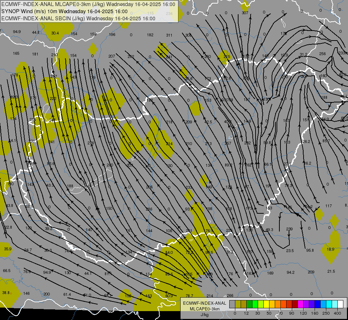348x320 pixels.
Task: Click the map value '38.8'
Action: [x=6, y=293]
